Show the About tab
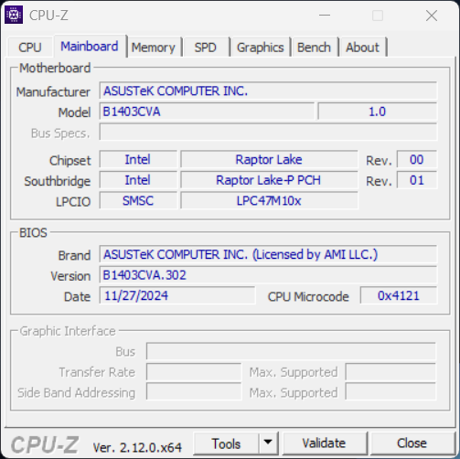460x459 pixels. pos(362,48)
